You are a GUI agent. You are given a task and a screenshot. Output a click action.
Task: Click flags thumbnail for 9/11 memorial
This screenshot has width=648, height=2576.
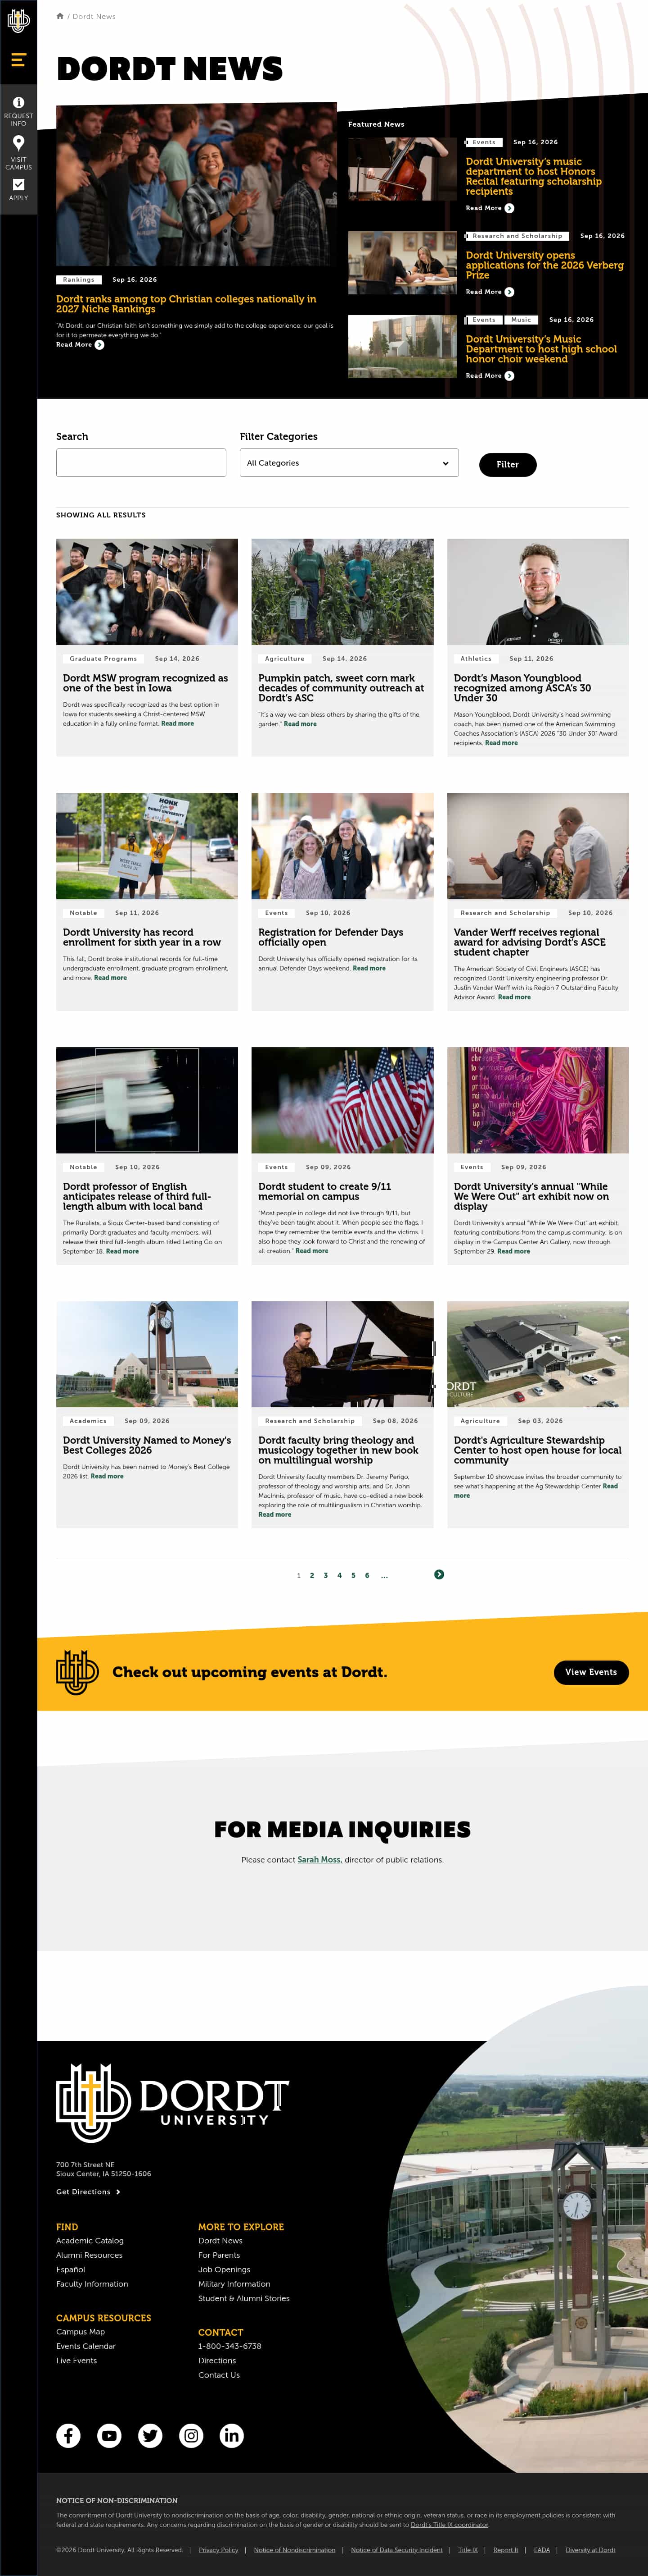click(342, 1100)
